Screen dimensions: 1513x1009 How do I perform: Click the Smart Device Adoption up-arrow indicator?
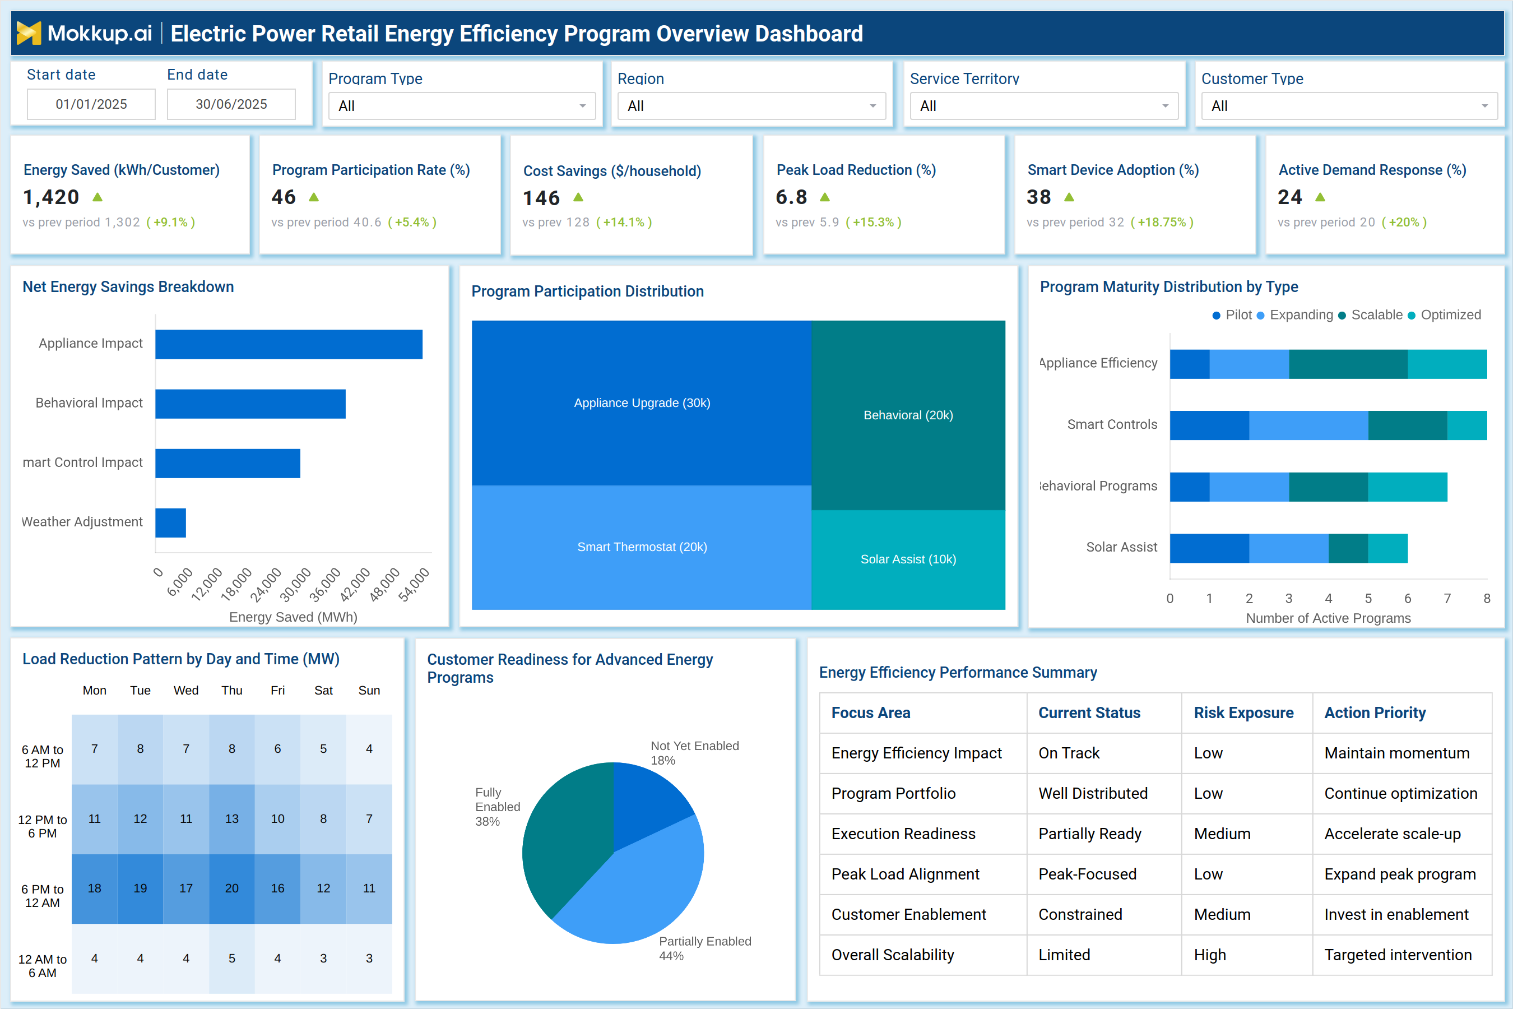click(x=1069, y=197)
